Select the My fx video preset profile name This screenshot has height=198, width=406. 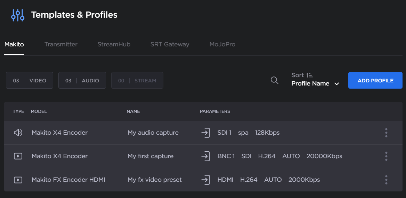point(154,180)
